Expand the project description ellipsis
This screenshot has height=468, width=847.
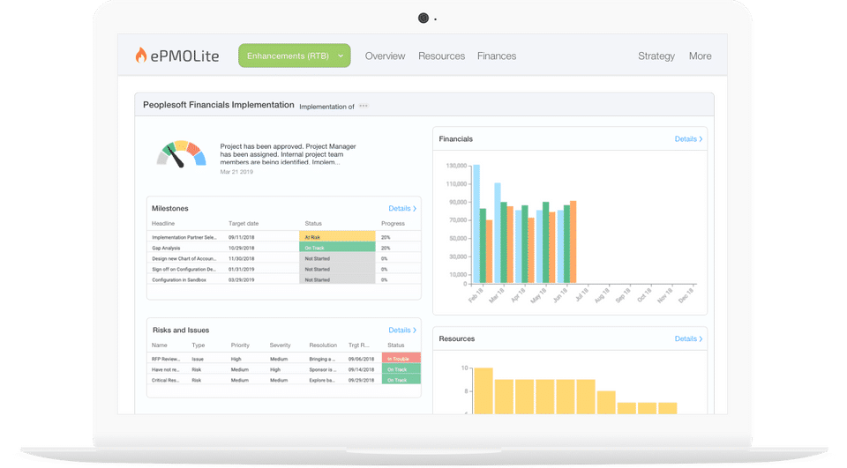tap(364, 106)
